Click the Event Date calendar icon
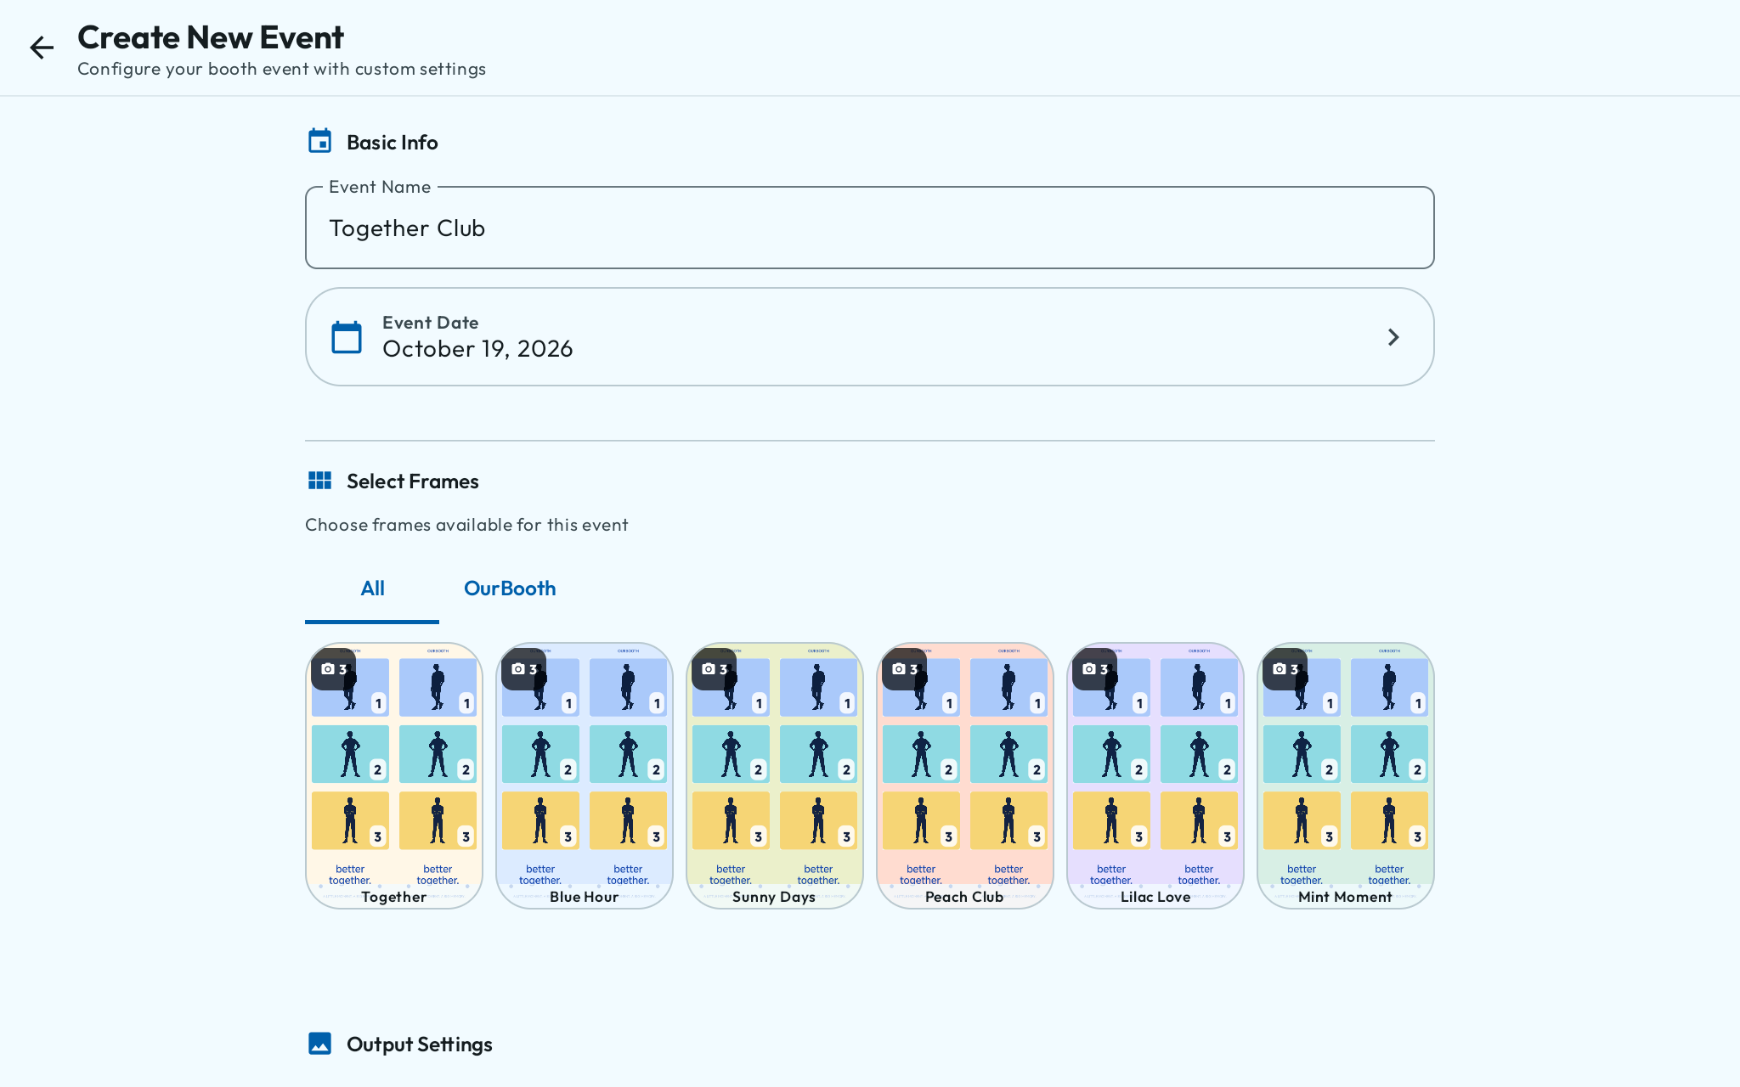 point(347,337)
